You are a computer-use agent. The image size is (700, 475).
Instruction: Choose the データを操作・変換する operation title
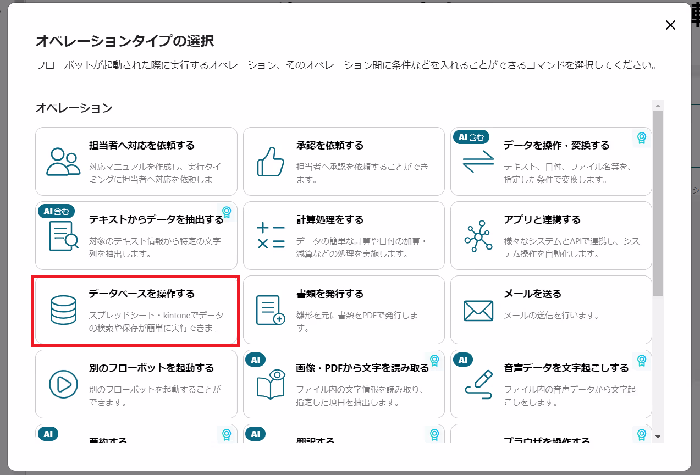(x=556, y=146)
